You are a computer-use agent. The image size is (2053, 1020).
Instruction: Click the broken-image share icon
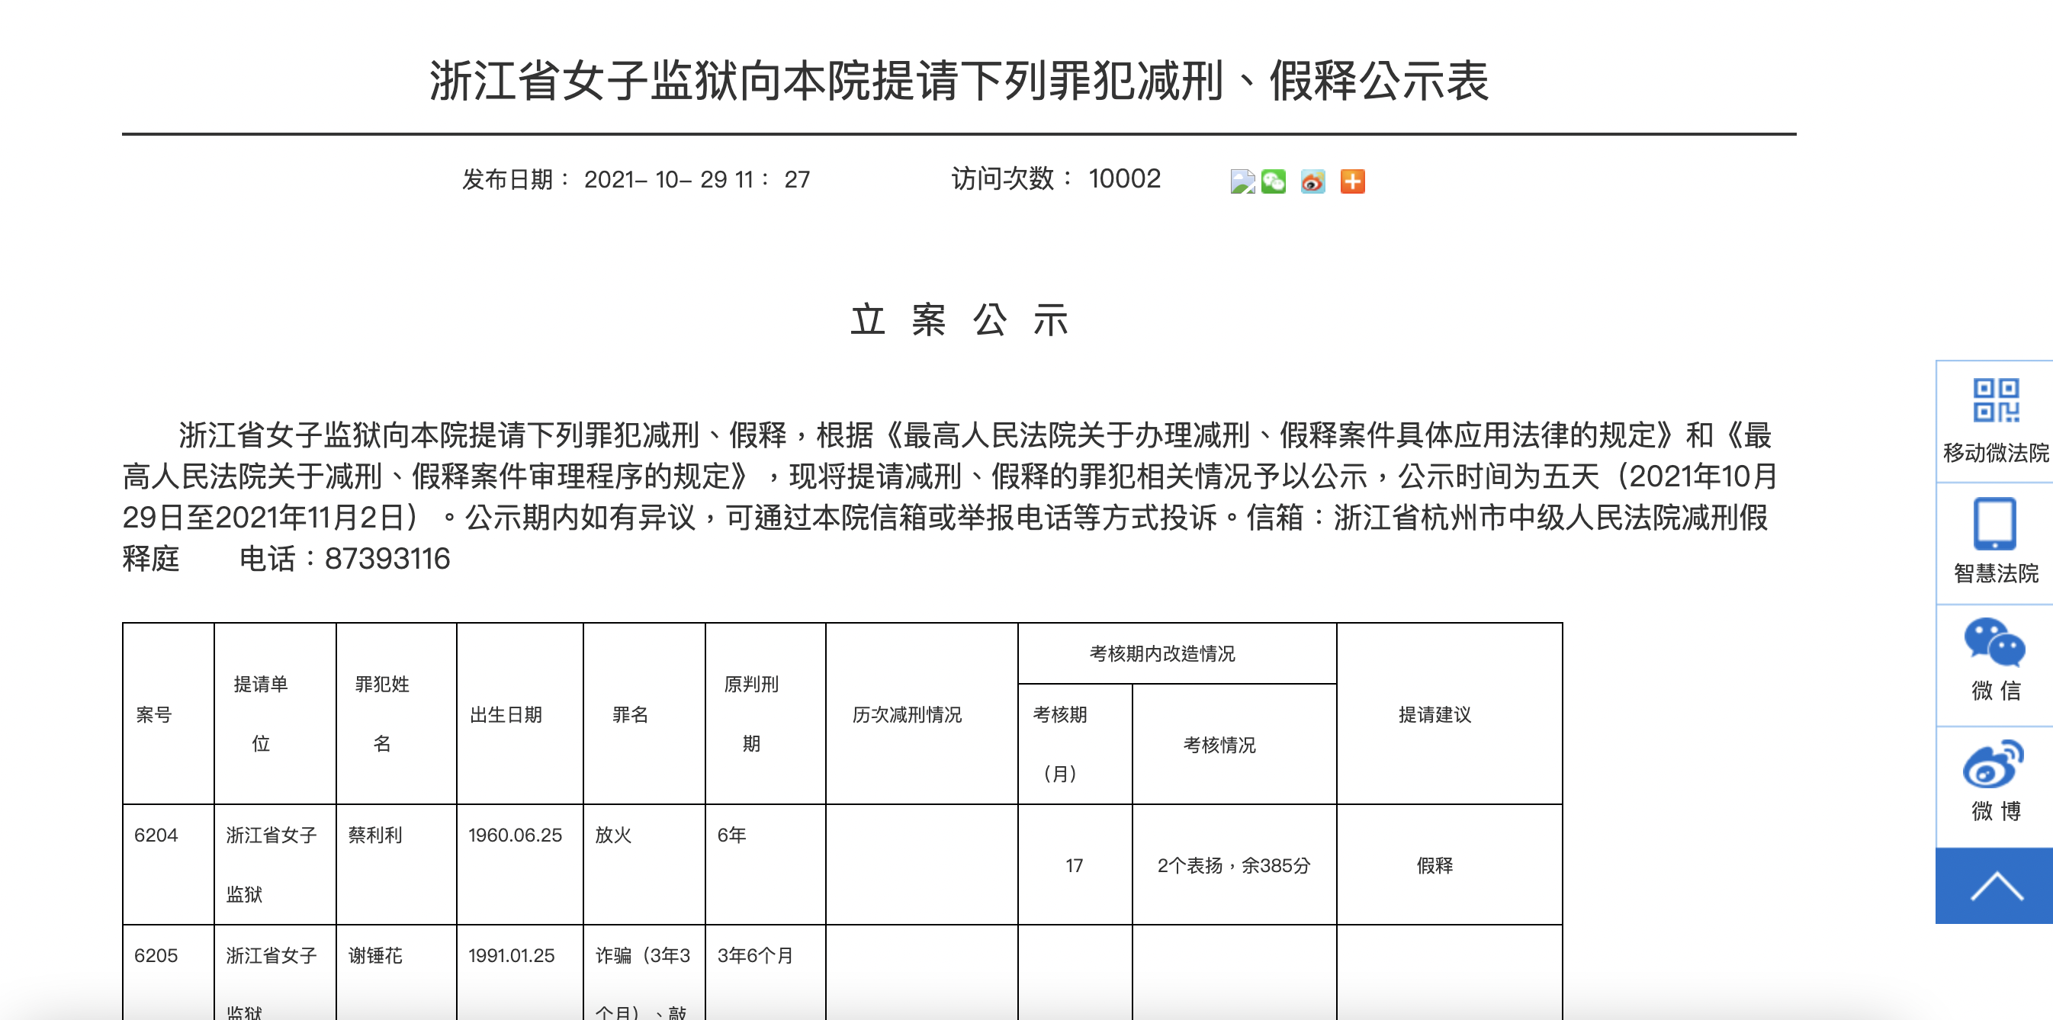pos(1242,181)
